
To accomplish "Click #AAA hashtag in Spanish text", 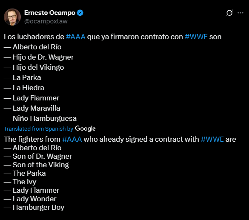I will pyautogui.click(x=76, y=37).
